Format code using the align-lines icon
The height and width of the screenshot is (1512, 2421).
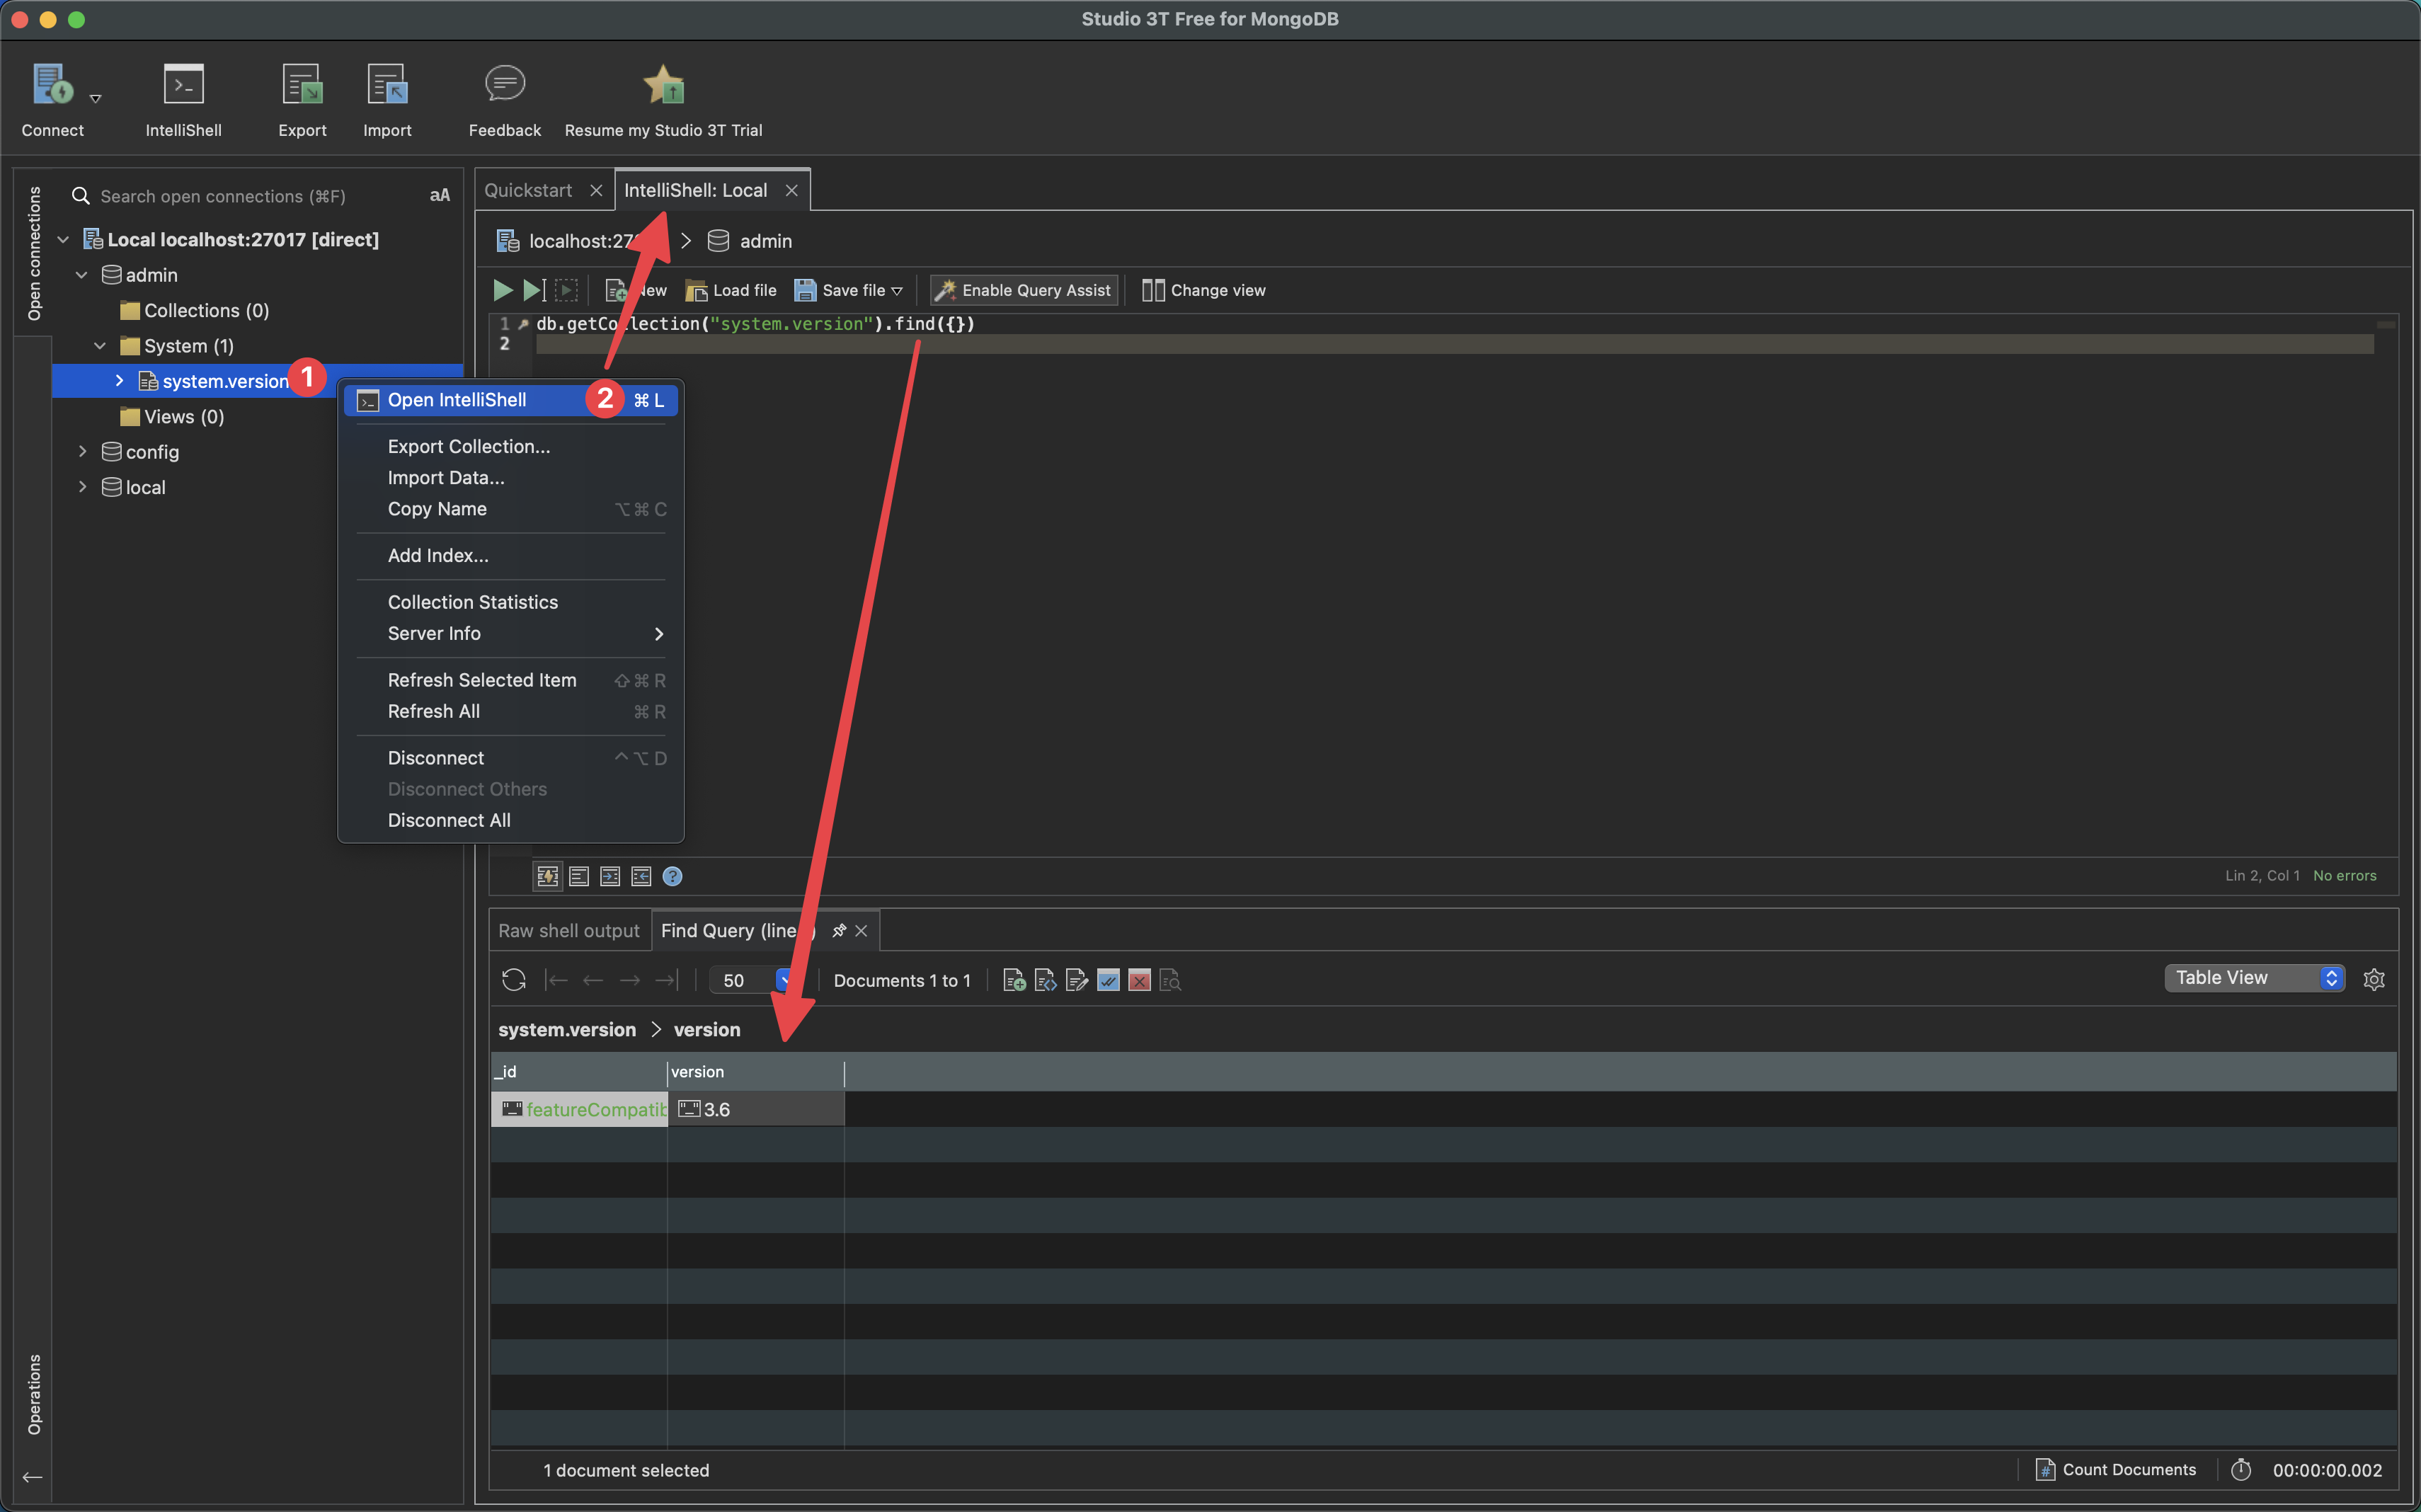point(579,876)
